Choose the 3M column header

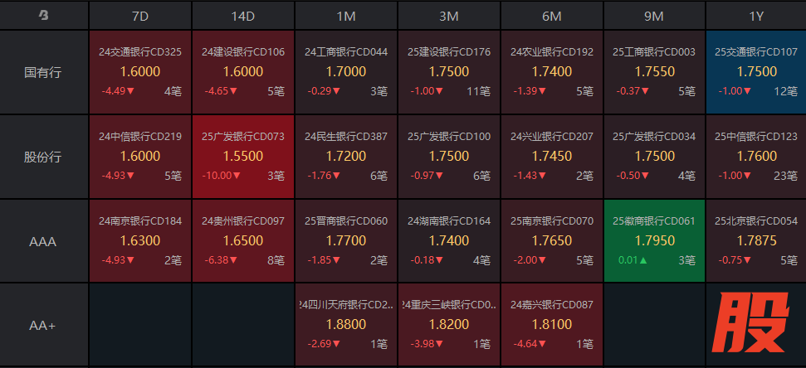[x=449, y=16]
